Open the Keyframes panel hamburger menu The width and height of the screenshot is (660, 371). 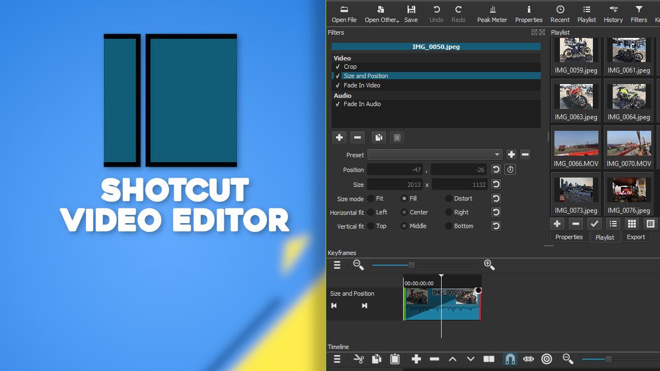[337, 265]
